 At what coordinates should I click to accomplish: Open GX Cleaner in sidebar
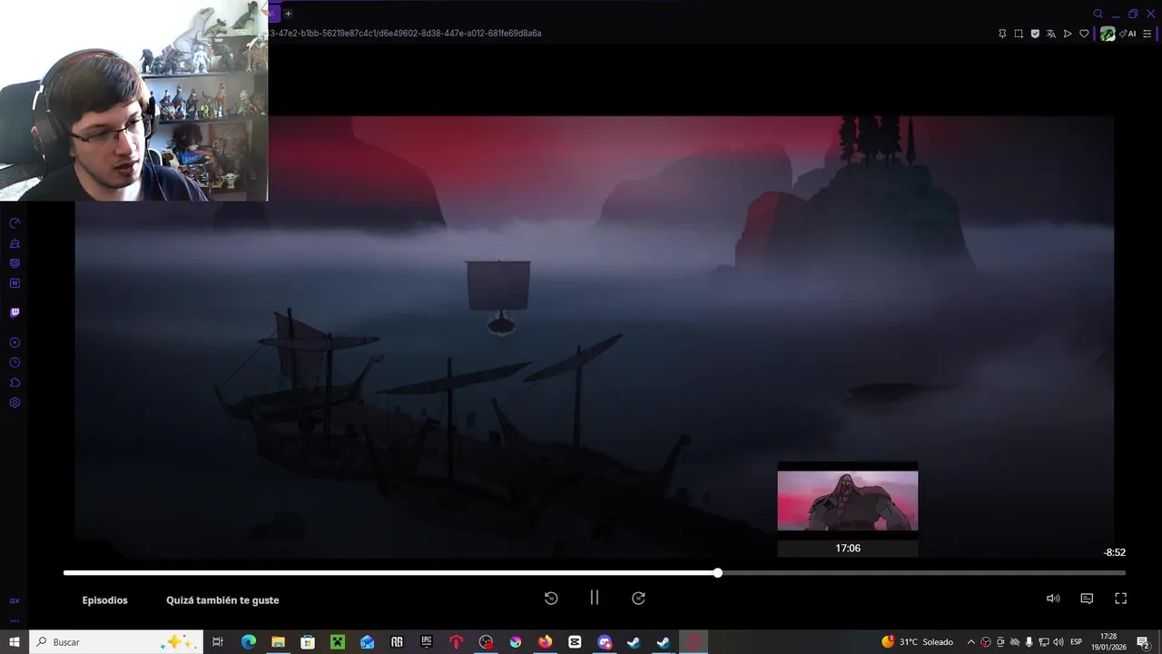click(15, 243)
